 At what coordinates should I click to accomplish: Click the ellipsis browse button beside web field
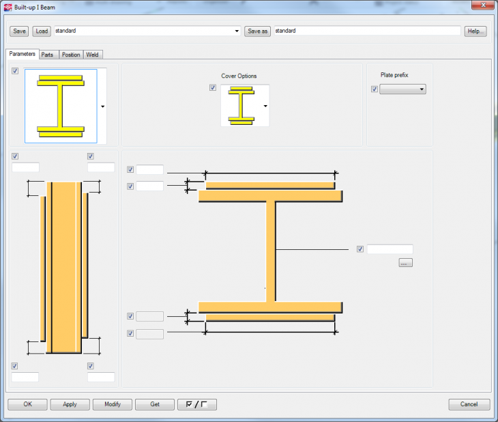[x=406, y=263]
